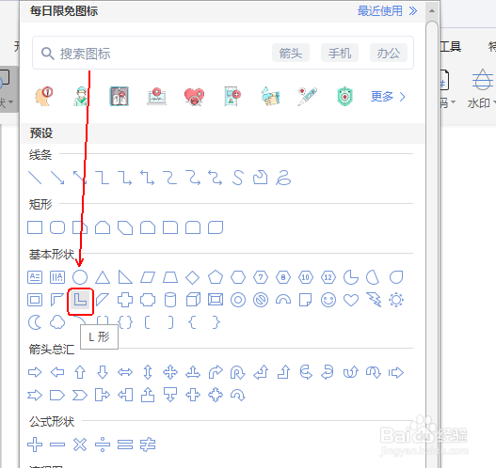Viewport: 496px width, 468px height.
Task: Pick the plus sign formula shape
Action: coord(35,445)
